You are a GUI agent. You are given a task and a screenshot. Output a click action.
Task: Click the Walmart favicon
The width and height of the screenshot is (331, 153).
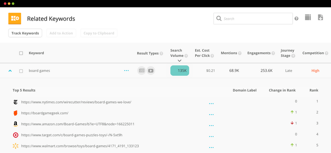pyautogui.click(x=15, y=146)
